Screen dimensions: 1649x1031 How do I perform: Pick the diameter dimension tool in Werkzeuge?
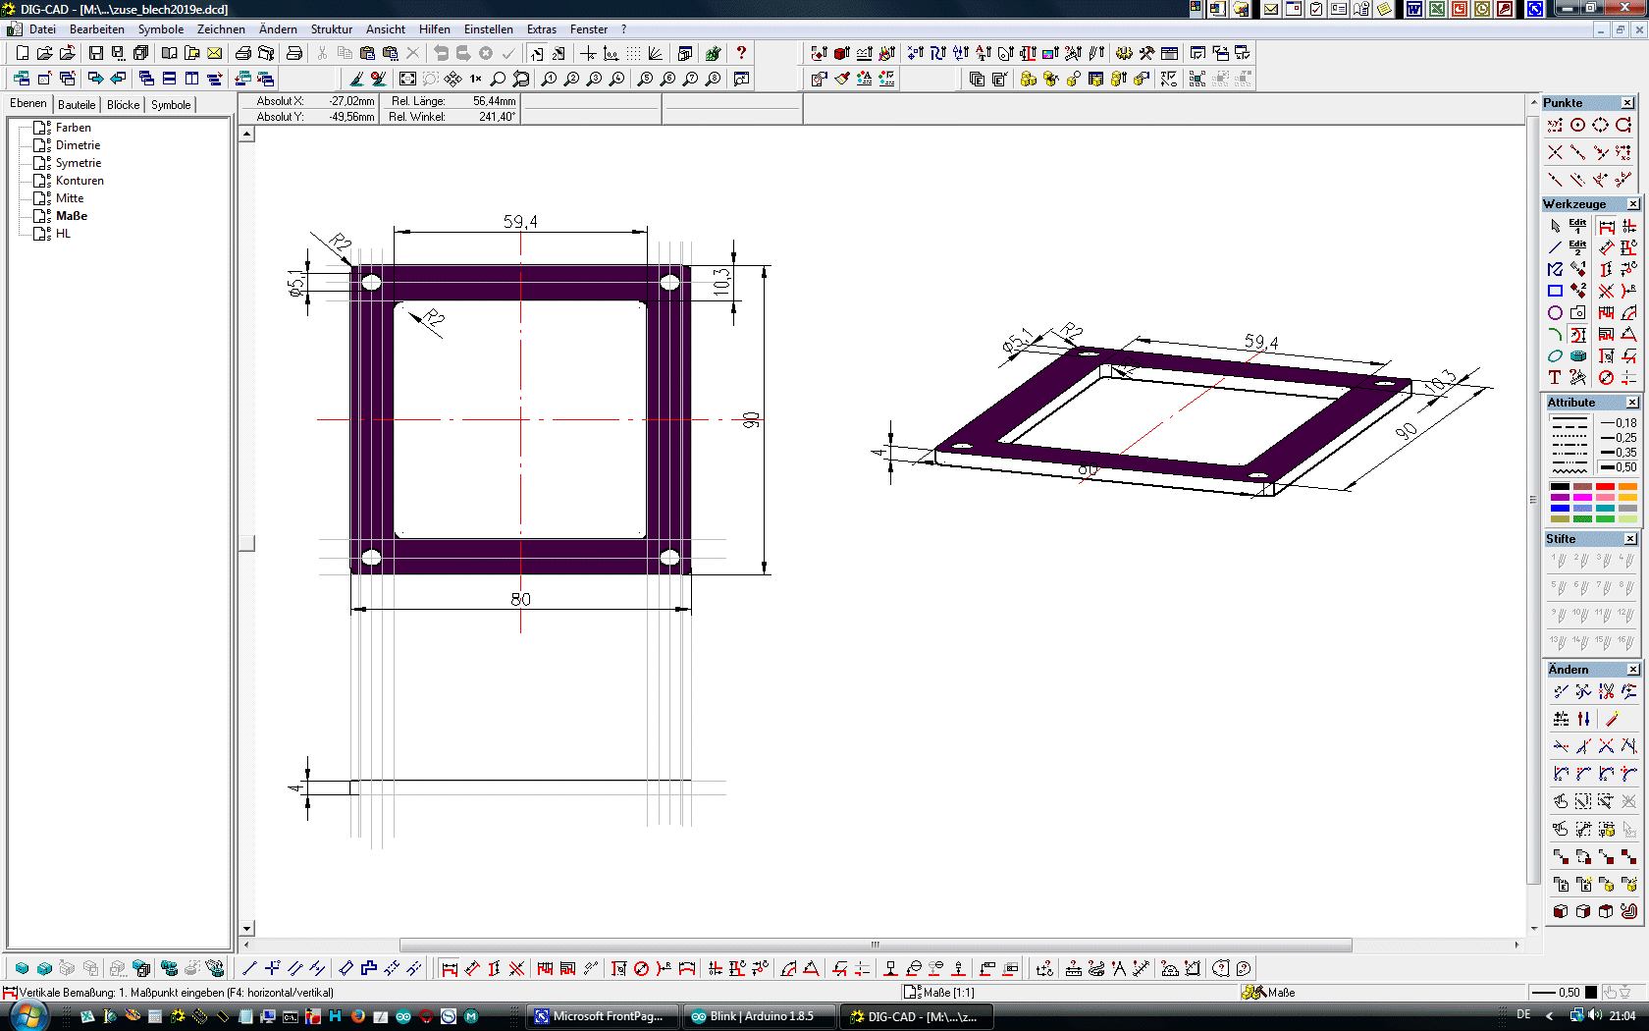coord(1606,377)
